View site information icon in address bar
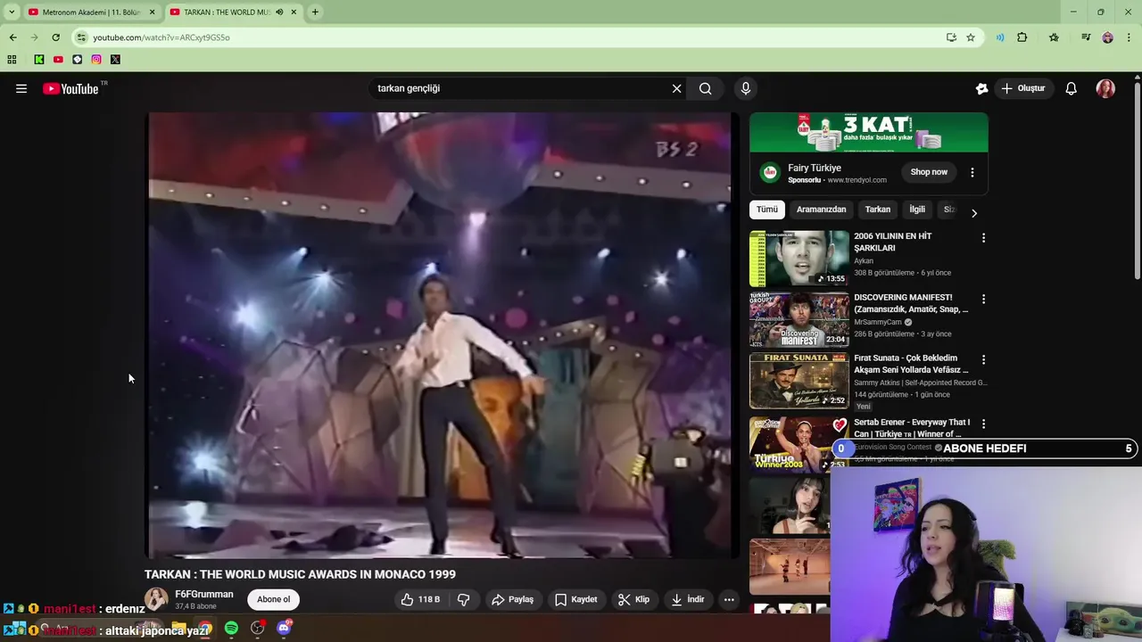 pos(81,37)
